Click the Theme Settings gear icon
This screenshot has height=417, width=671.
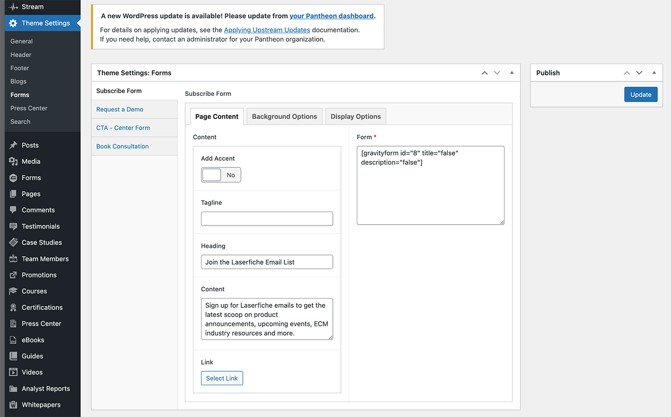13,23
